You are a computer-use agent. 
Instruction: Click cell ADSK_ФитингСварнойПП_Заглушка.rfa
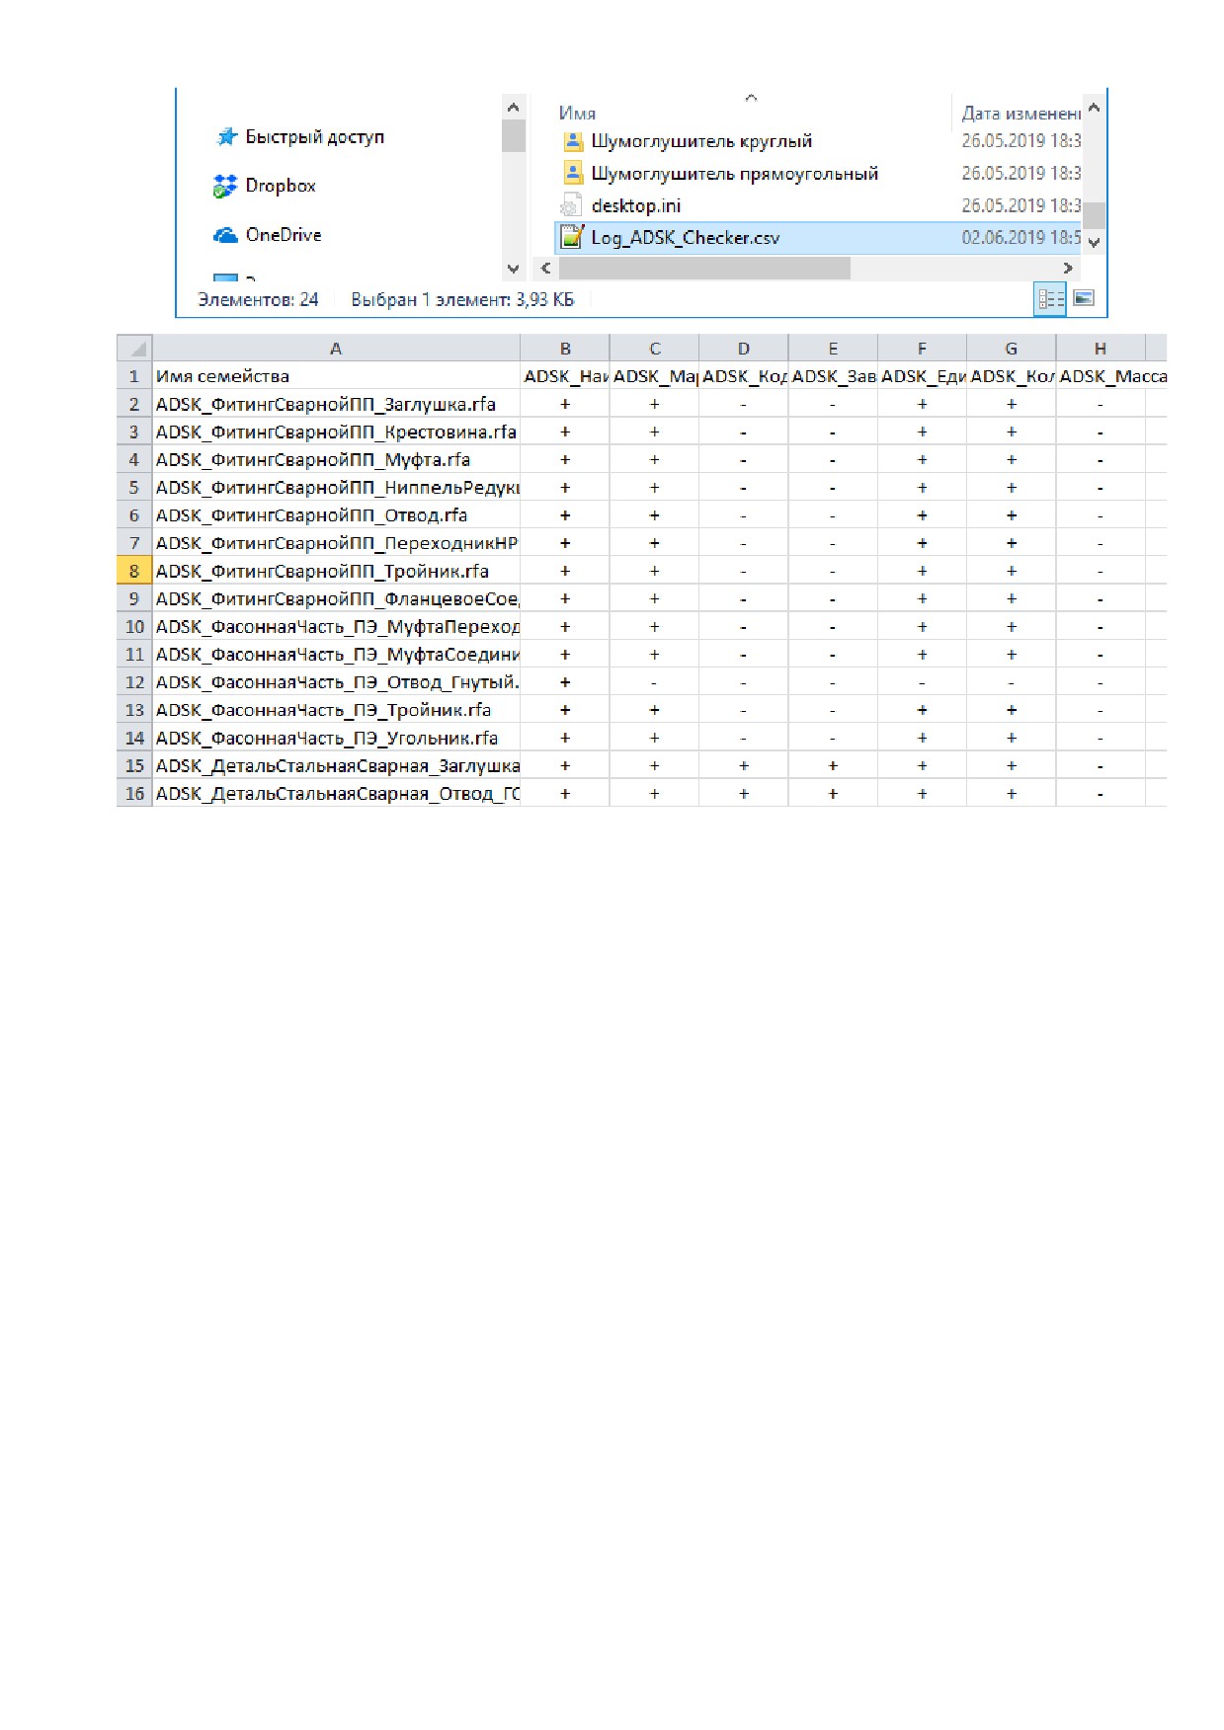pos(336,404)
